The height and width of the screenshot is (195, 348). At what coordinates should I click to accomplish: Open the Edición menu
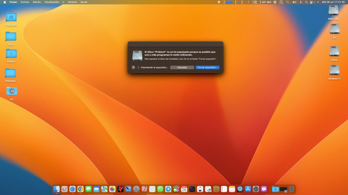(37, 2)
